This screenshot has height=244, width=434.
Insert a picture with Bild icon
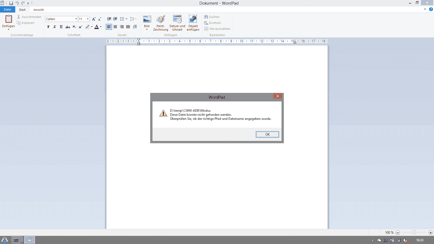(x=147, y=20)
